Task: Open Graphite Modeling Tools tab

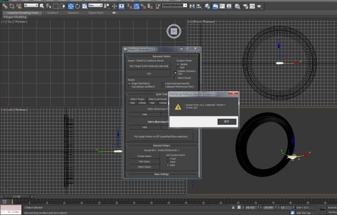Action: point(23,13)
